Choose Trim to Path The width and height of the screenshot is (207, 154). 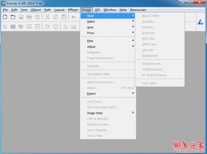(108, 136)
